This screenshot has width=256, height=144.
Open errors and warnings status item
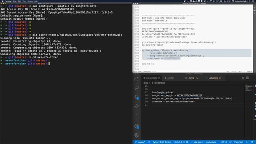point(181,142)
